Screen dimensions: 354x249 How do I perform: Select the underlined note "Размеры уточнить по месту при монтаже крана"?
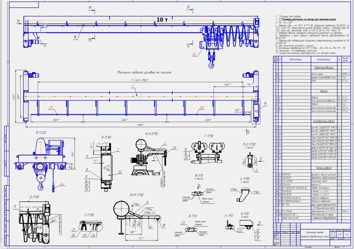(x=308, y=19)
